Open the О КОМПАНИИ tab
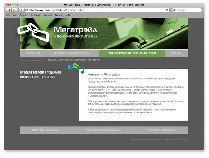209x158 pixels. tap(33, 53)
